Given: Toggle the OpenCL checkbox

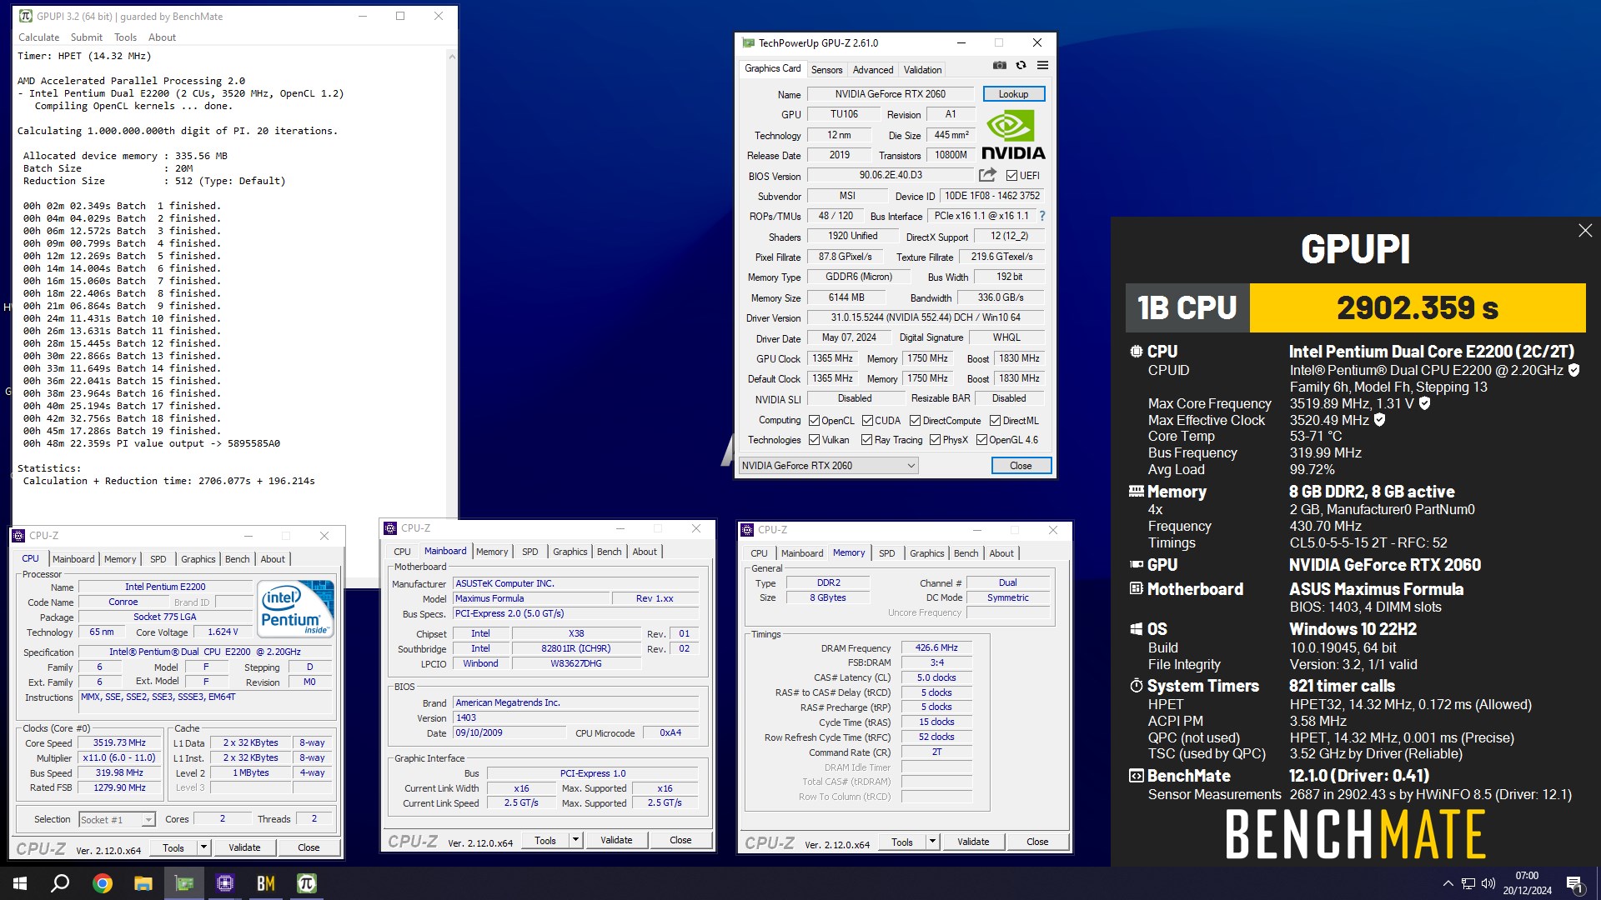Looking at the screenshot, I should coord(815,421).
